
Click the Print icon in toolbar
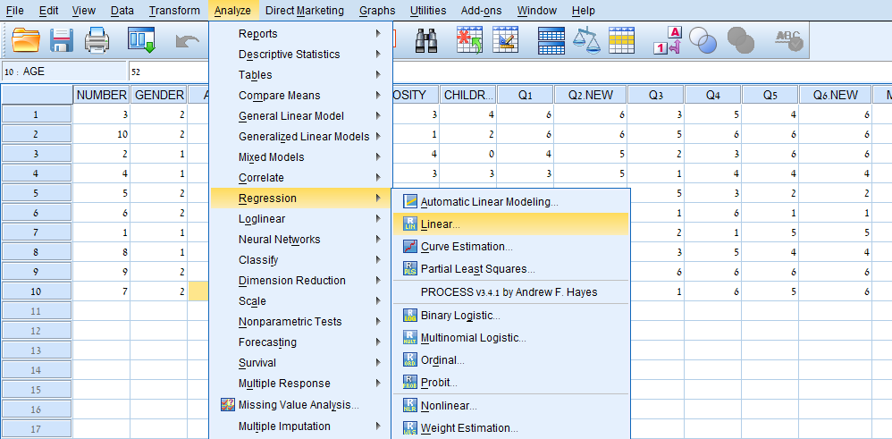(97, 40)
